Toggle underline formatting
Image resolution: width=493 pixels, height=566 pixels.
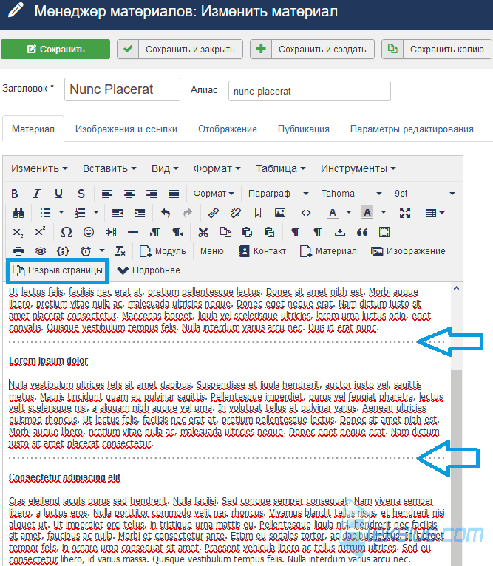59,194
